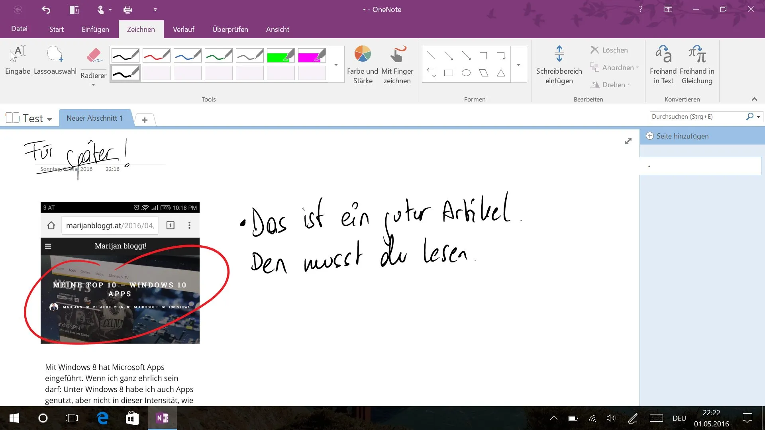Open the Anordnen dropdown
765x430 pixels.
point(614,67)
